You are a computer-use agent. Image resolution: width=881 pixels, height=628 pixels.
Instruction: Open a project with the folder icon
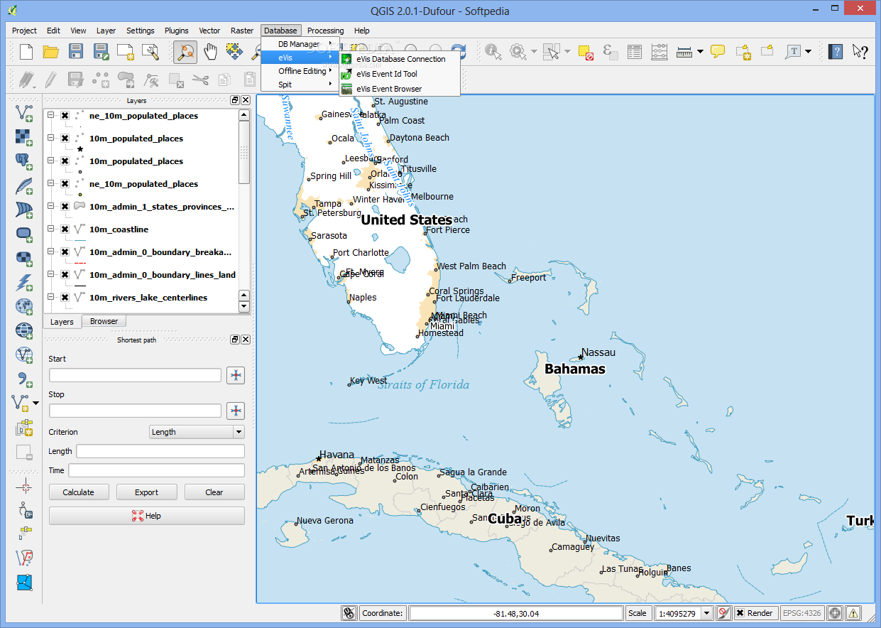tap(50, 51)
